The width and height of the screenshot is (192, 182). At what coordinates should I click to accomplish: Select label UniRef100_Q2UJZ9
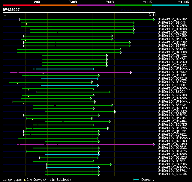(172, 108)
